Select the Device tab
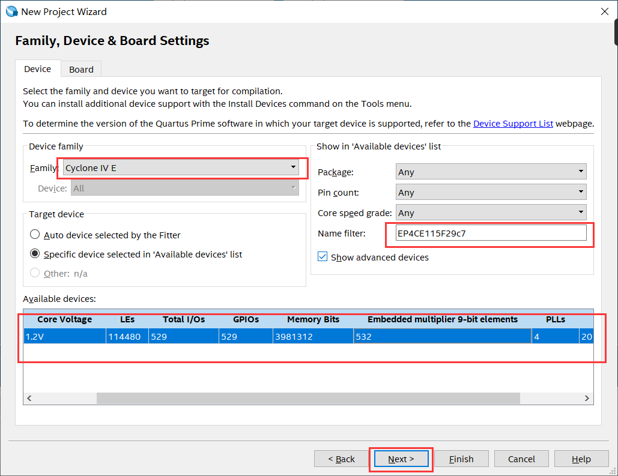618x476 pixels. coord(37,69)
